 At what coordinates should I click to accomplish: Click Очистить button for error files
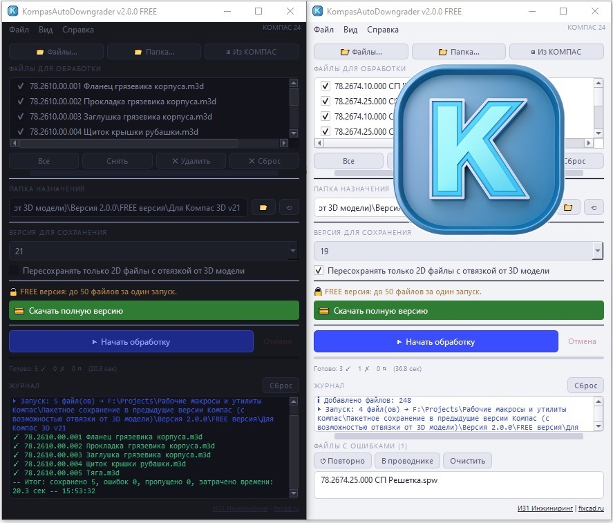467,461
